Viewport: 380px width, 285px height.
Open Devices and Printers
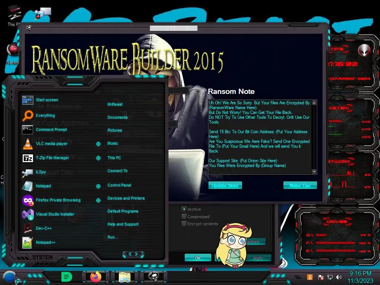coord(126,198)
